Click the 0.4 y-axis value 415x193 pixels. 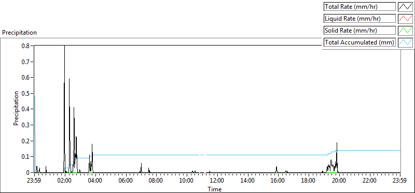[x=25, y=109]
